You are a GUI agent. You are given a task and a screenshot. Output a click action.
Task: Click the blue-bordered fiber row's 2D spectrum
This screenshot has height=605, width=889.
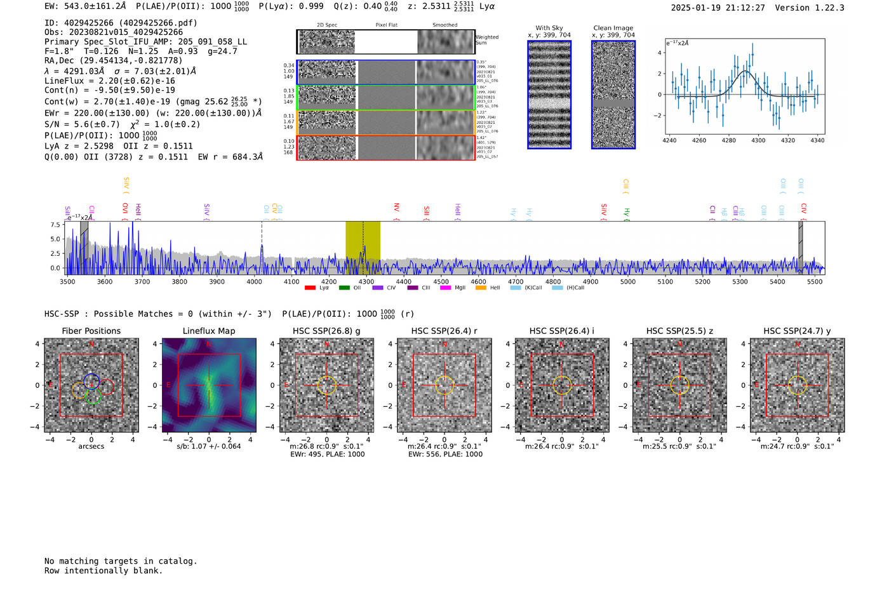click(327, 72)
